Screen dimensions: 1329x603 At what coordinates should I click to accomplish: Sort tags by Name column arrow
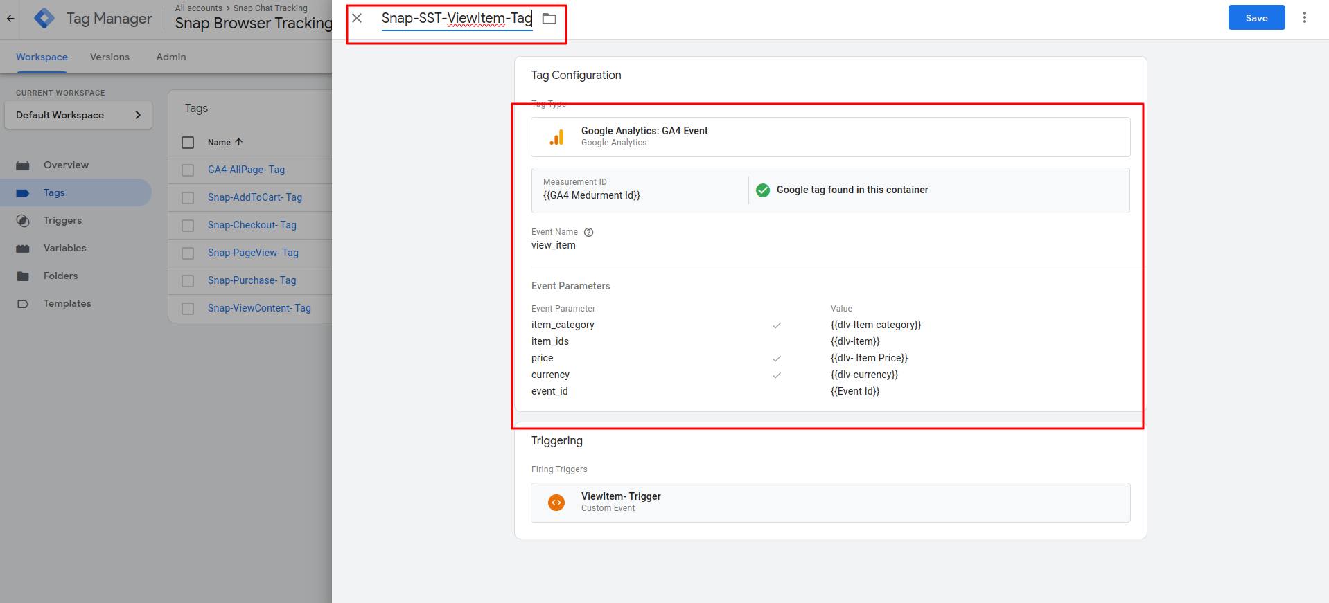click(238, 142)
